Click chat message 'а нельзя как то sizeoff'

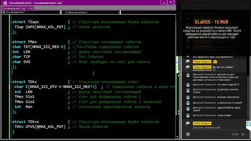point(230,103)
